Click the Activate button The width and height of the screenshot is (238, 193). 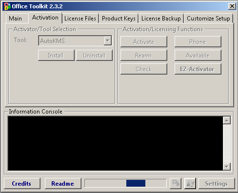click(x=144, y=42)
